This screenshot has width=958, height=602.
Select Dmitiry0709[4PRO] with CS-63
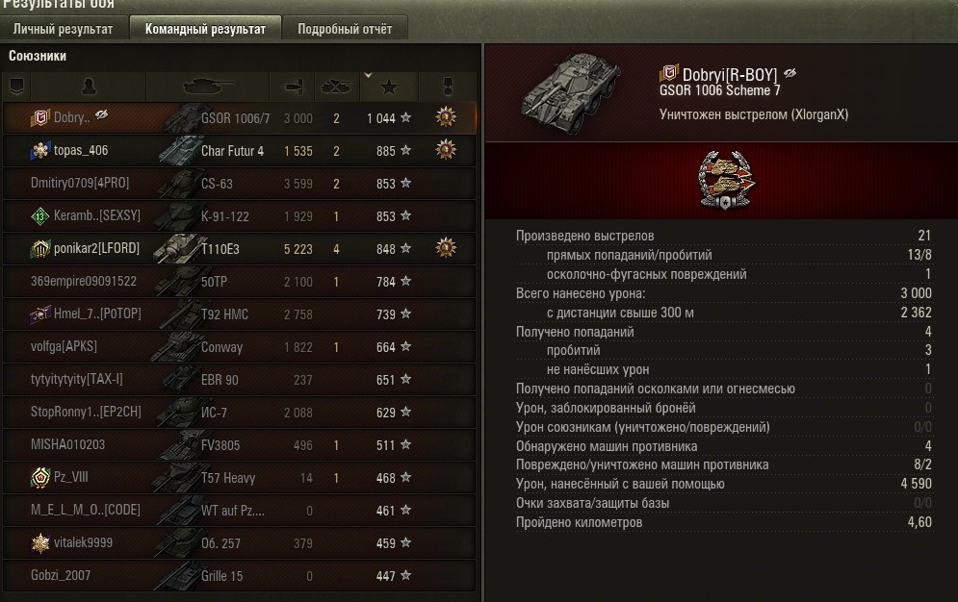point(239,184)
